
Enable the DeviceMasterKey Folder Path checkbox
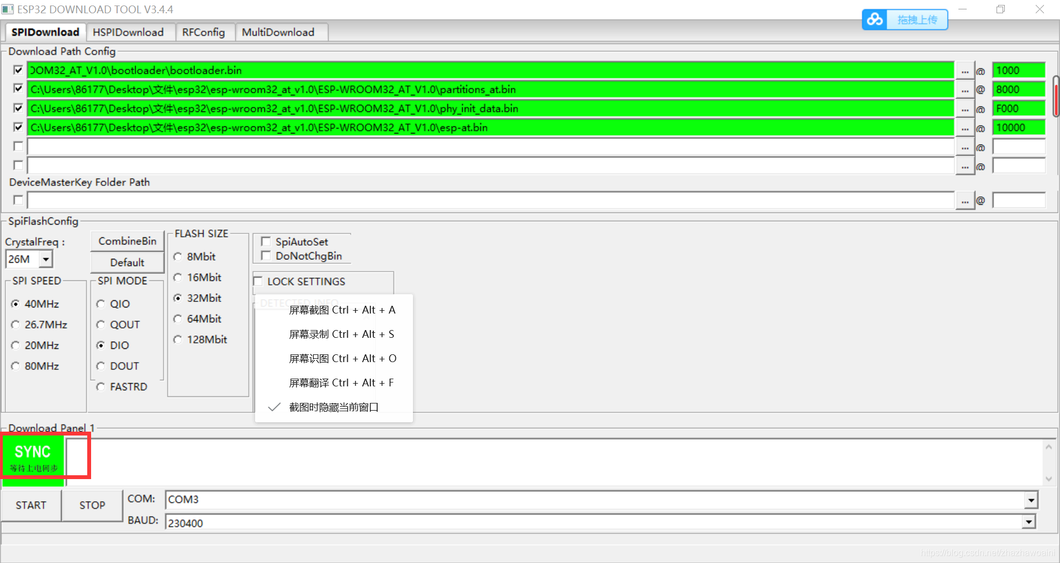[18, 200]
